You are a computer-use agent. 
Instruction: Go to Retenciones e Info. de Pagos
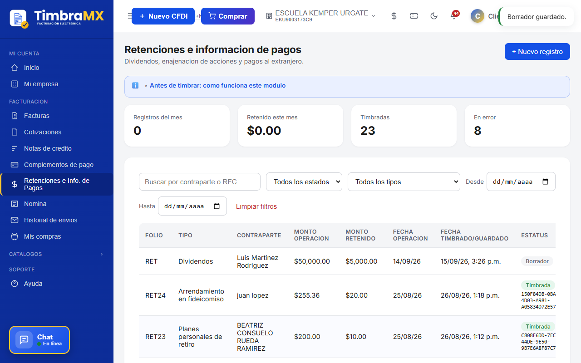[x=57, y=184]
